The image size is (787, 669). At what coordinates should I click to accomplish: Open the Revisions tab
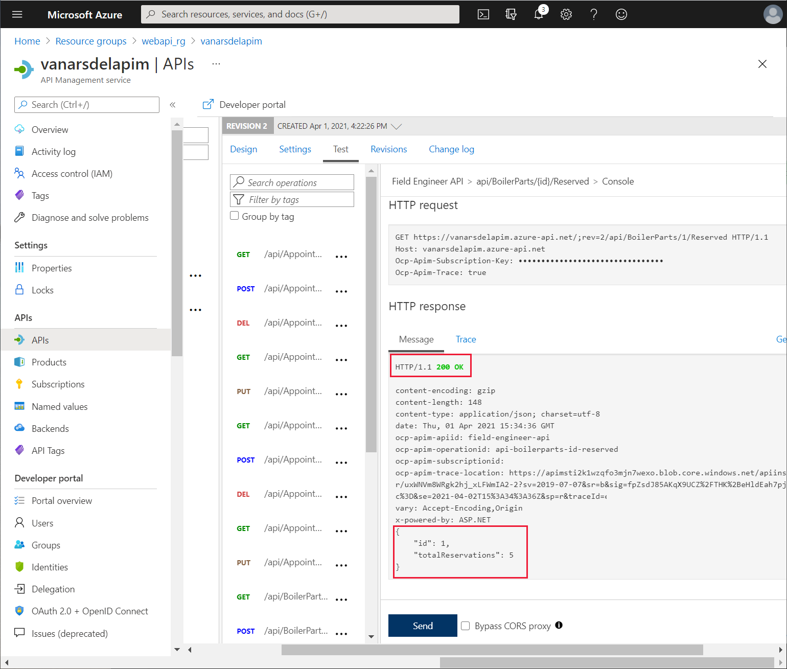389,149
